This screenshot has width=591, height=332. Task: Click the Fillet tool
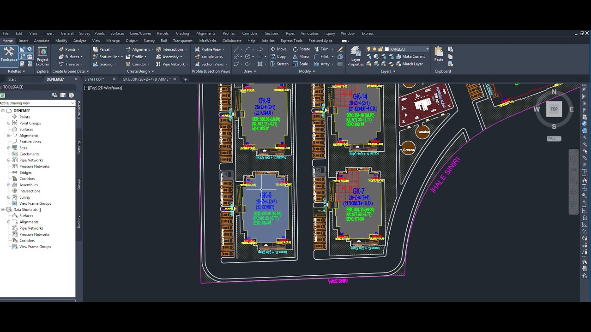tap(322, 57)
